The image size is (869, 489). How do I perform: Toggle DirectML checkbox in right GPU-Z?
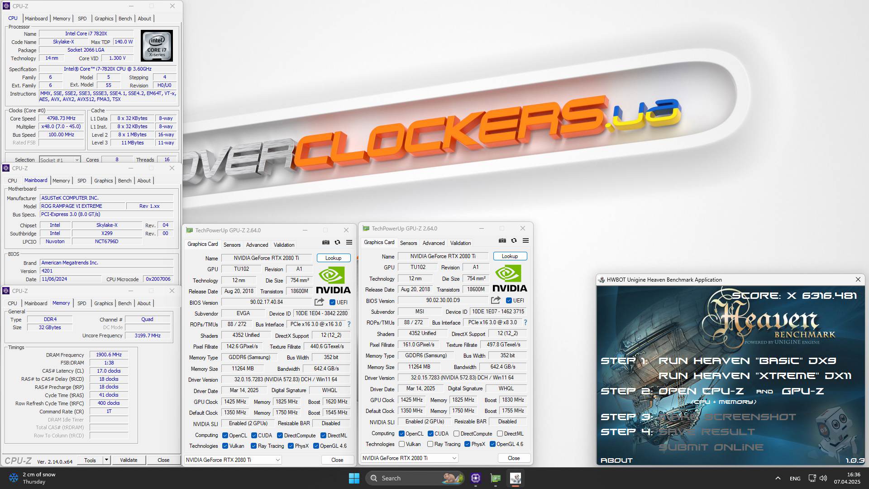point(500,434)
